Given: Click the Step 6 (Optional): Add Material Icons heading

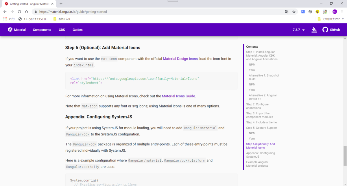Looking at the screenshot, I should point(103,48).
